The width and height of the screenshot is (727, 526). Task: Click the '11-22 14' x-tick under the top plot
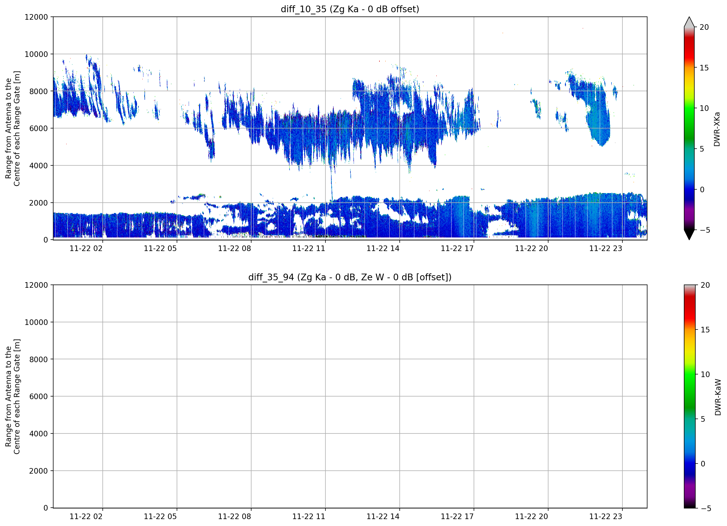[383, 249]
